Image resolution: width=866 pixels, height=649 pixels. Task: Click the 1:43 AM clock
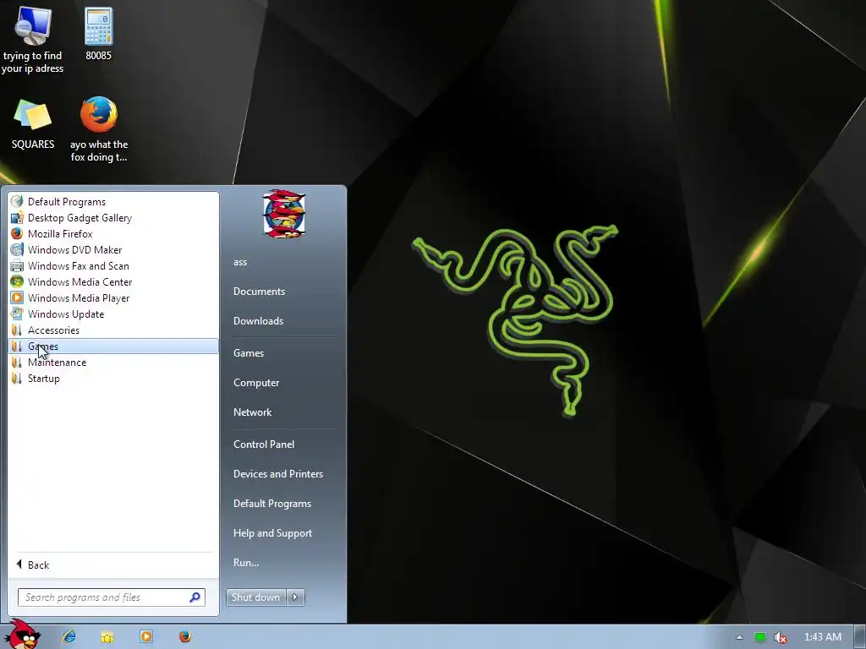(x=822, y=637)
